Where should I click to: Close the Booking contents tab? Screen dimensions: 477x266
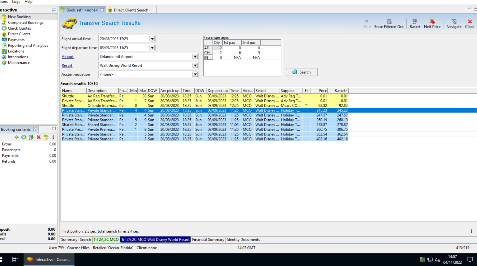point(35,129)
